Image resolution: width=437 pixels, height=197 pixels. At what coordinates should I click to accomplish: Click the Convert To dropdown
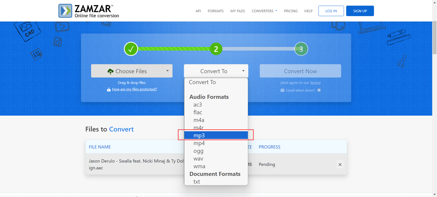coord(216,71)
